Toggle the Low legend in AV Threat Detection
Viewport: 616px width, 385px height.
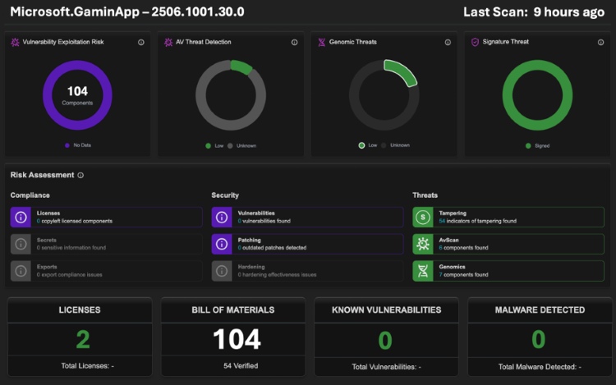point(214,145)
